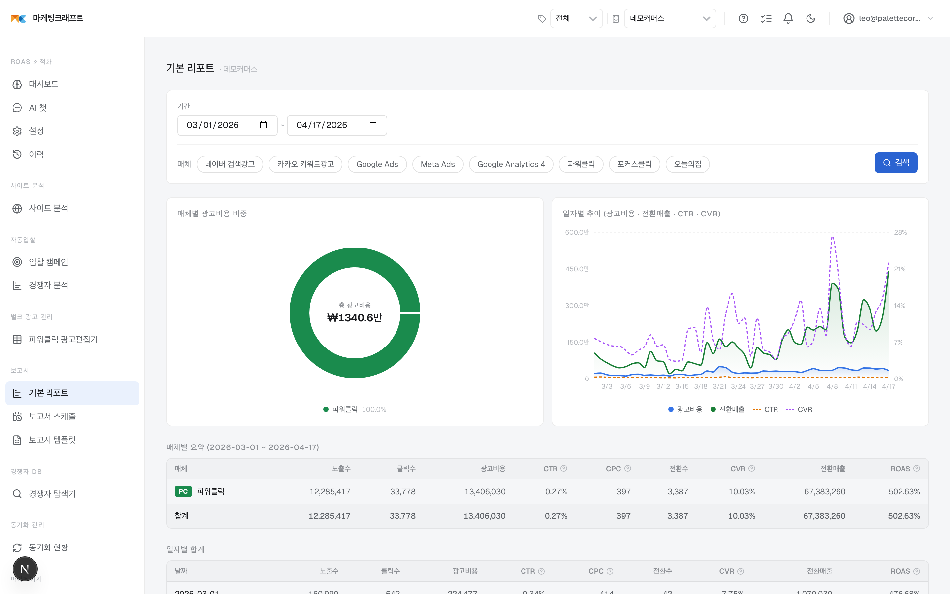Open 동기화 현황 page
This screenshot has width=950, height=594.
click(72, 547)
